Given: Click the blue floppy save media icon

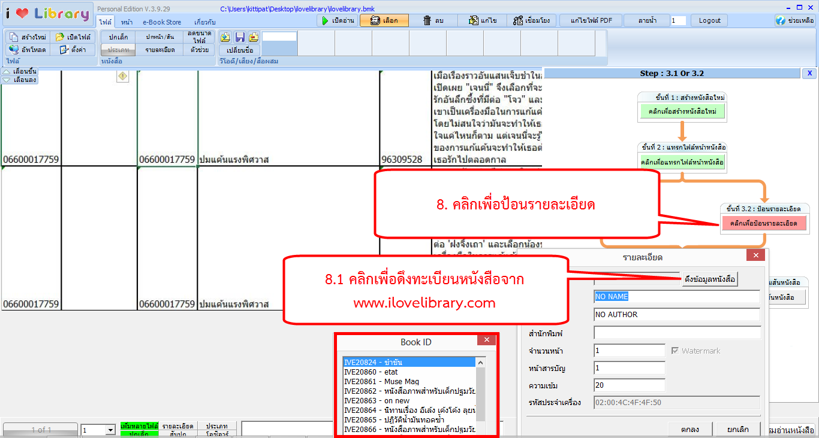Looking at the screenshot, I should coord(240,37).
